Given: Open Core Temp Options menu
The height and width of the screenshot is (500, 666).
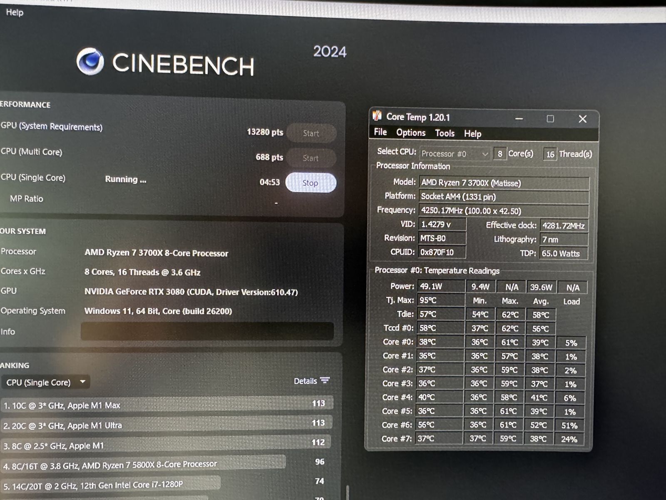Looking at the screenshot, I should 411,132.
